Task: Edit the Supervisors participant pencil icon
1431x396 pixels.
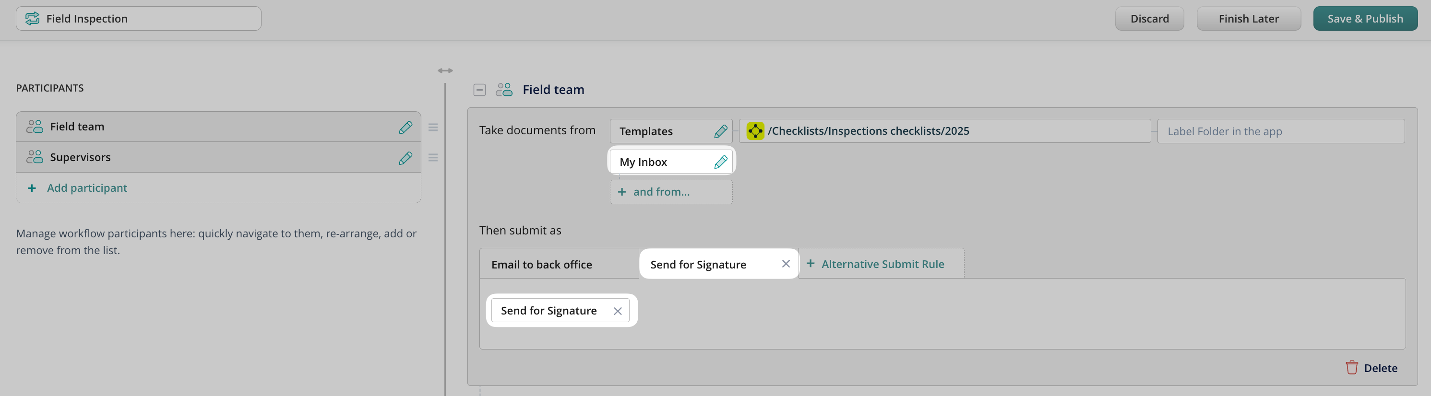Action: (405, 158)
